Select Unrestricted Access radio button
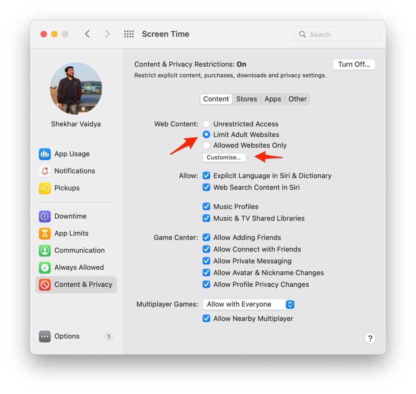Viewport: 416px width, 394px height. click(x=206, y=124)
